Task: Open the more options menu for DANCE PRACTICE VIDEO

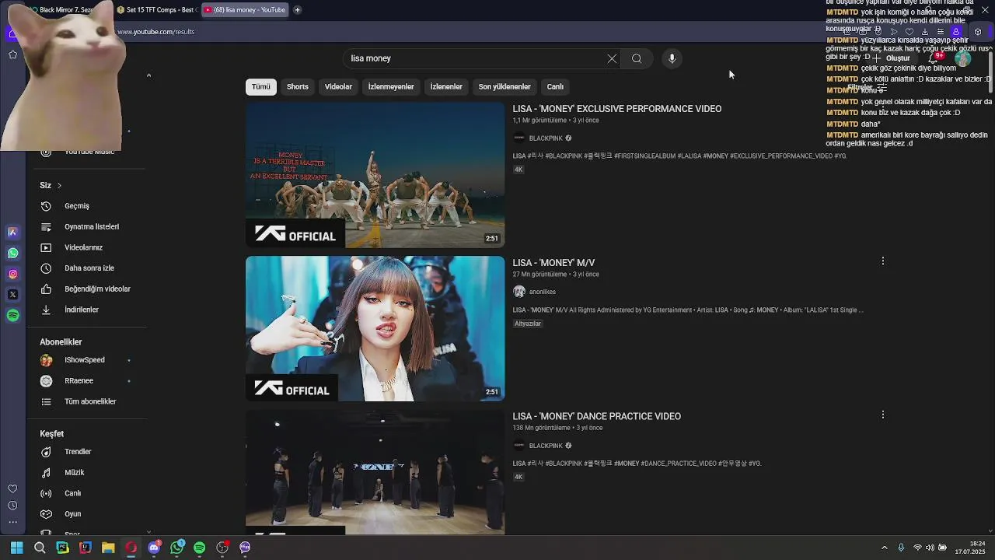Action: [882, 415]
